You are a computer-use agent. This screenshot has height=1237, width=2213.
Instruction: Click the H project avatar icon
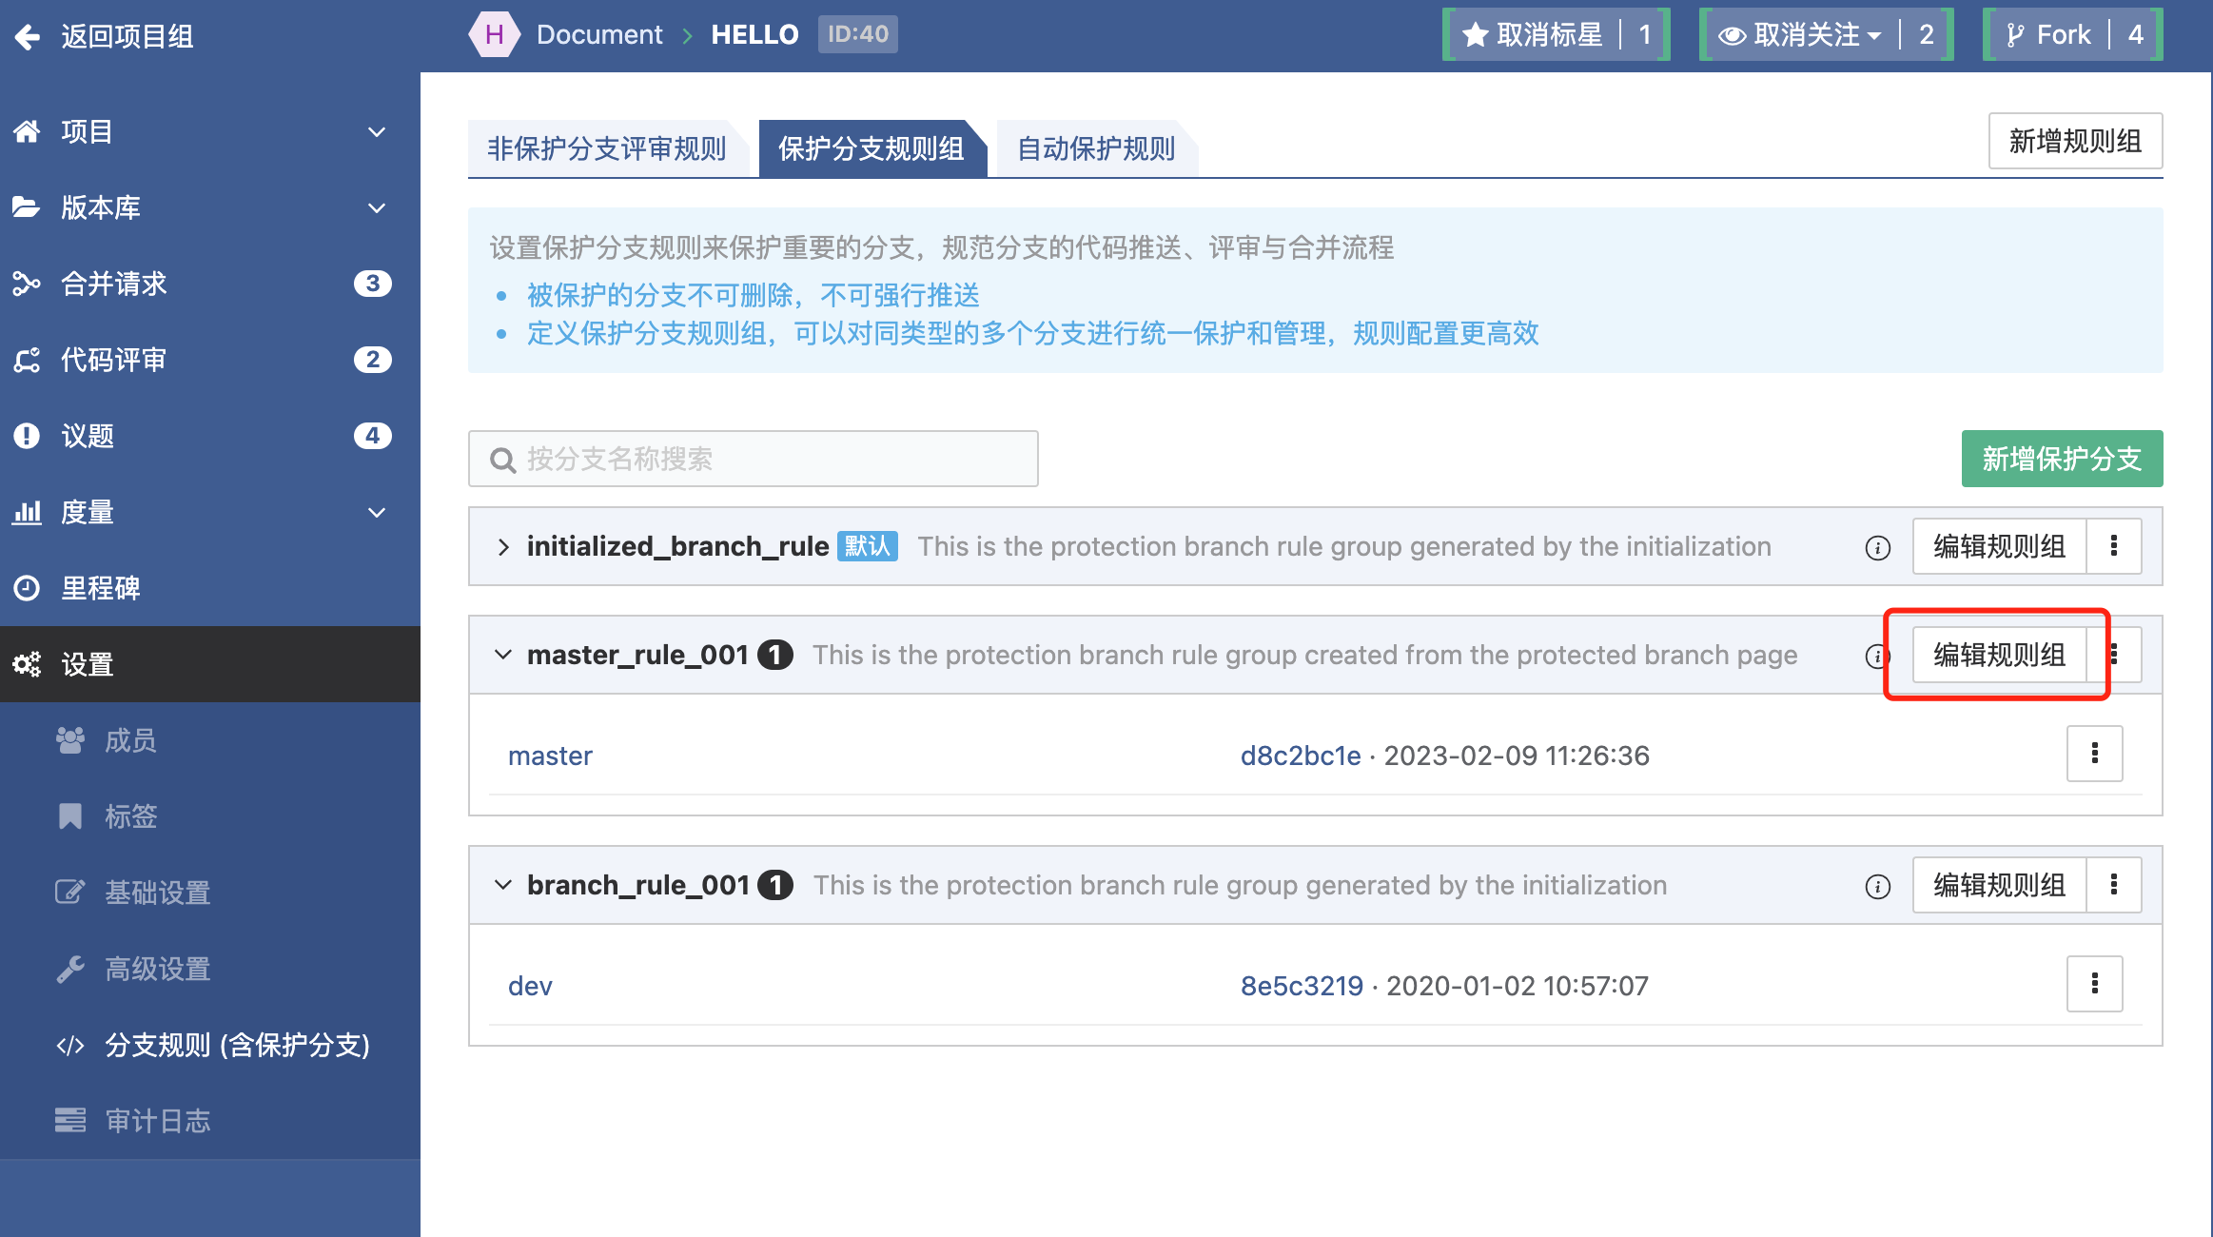pos(494,34)
